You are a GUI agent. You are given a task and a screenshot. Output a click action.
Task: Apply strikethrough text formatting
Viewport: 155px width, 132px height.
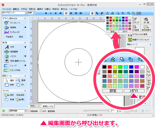point(60,13)
